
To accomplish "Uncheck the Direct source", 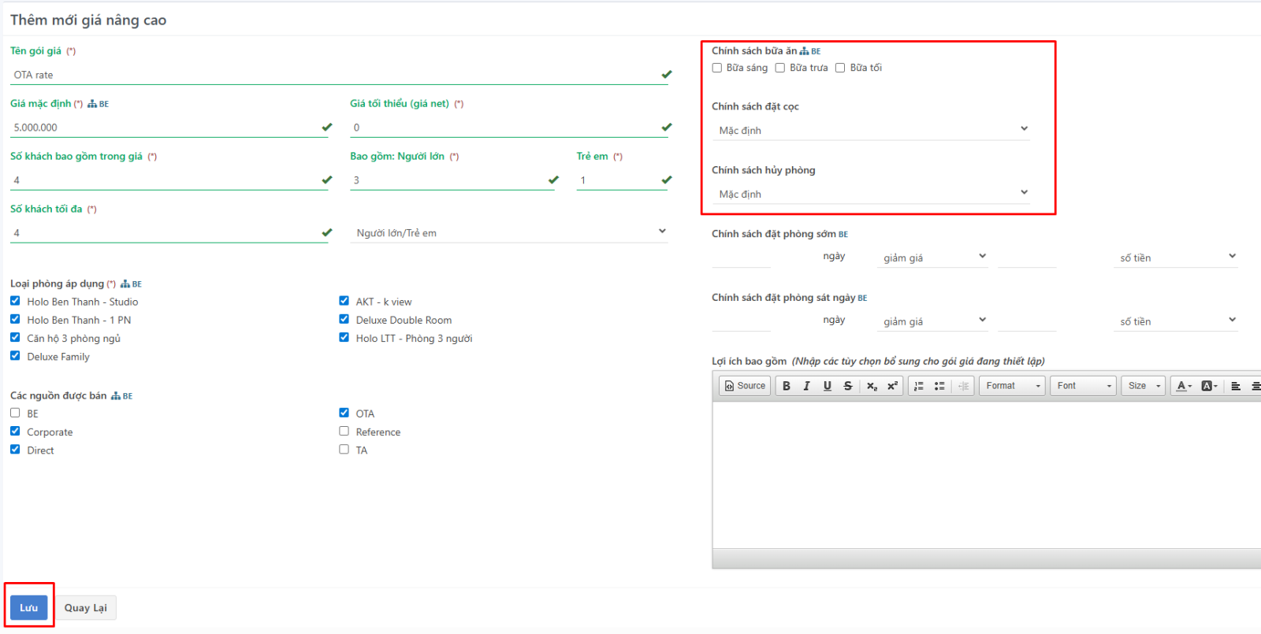I will click(15, 449).
